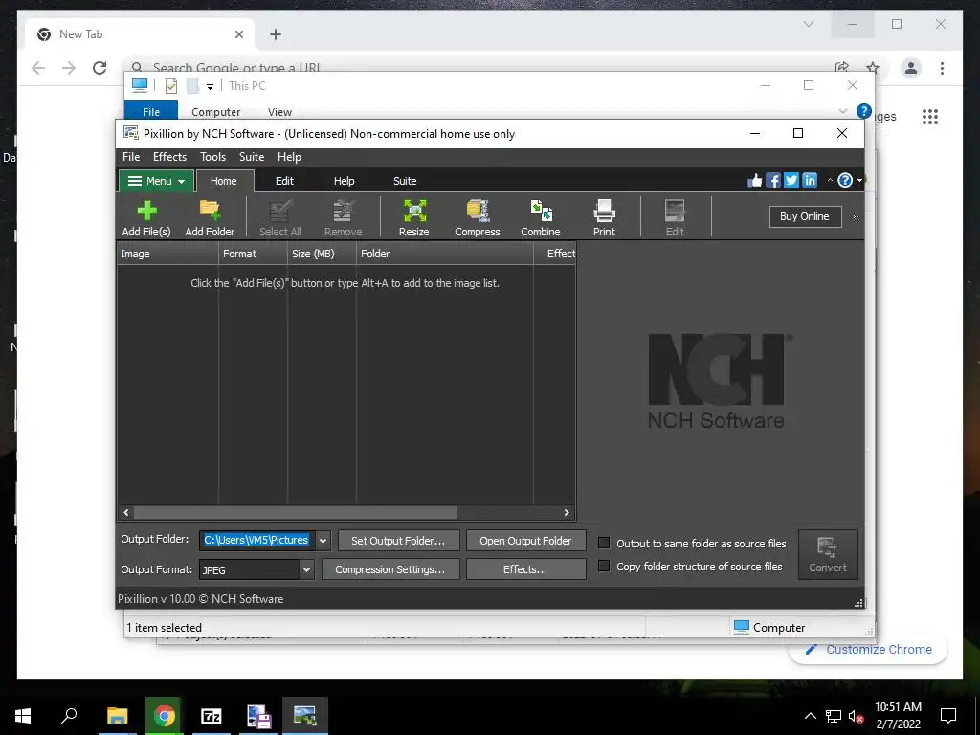Expand the toolbar overflow chevron beside Buy Online
Image resolution: width=980 pixels, height=735 pixels.
(856, 217)
